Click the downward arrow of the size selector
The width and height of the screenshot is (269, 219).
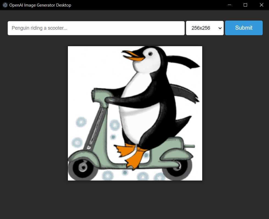[x=220, y=28]
